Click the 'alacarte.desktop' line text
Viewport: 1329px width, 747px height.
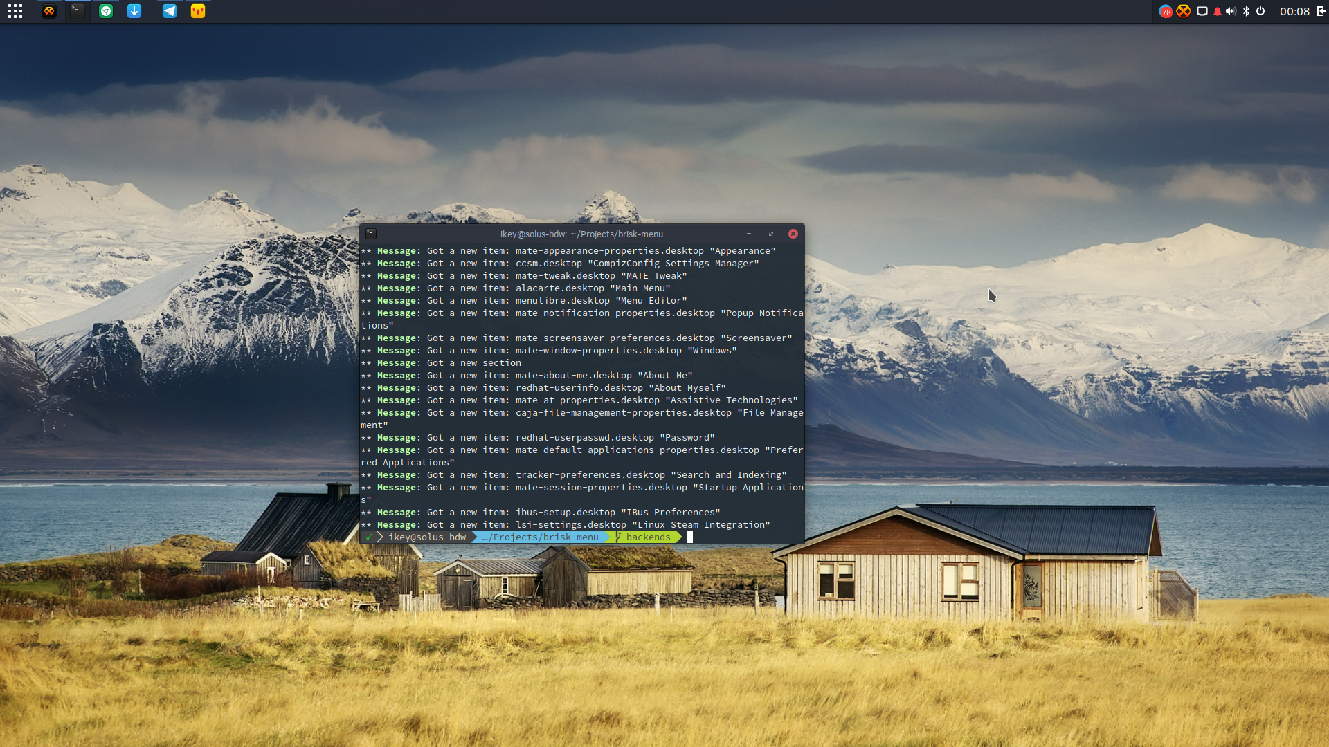560,288
